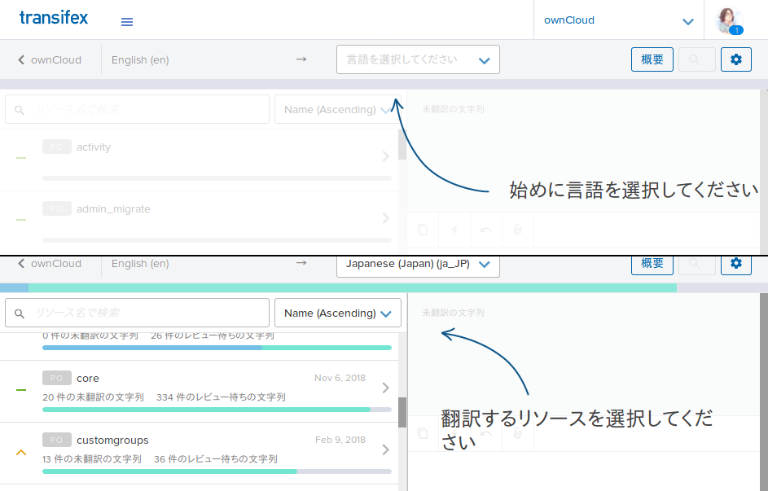Click the overall Japanese progress bar
This screenshot has width=768, height=491.
point(384,288)
